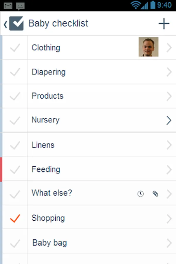This screenshot has width=176, height=264.
Task: Open the What else? entry
Action: pyautogui.click(x=52, y=193)
